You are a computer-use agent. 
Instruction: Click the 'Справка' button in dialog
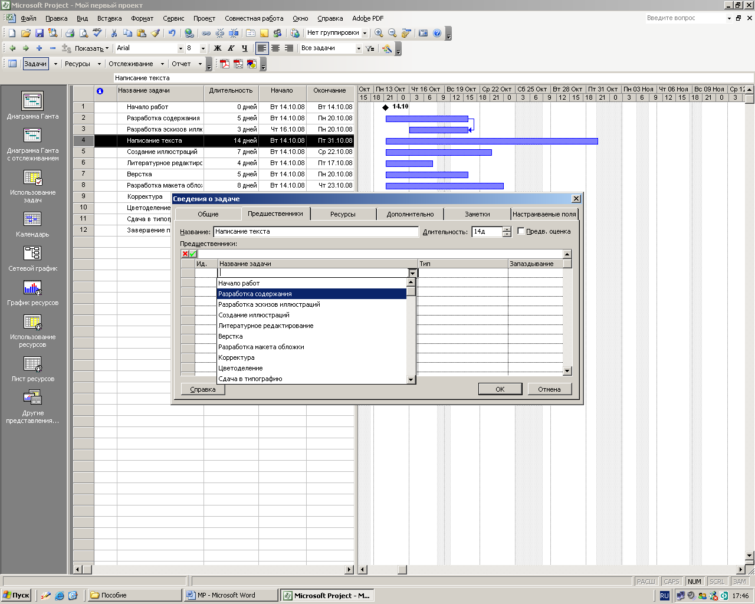[x=203, y=389]
